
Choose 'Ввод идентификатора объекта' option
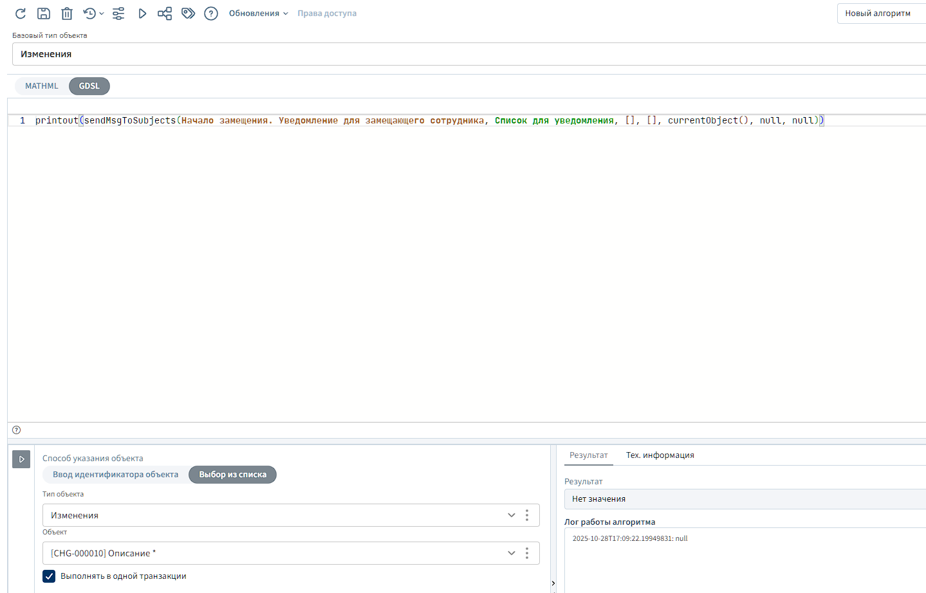click(x=116, y=475)
